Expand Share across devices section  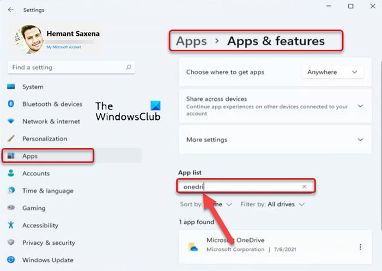pyautogui.click(x=360, y=106)
